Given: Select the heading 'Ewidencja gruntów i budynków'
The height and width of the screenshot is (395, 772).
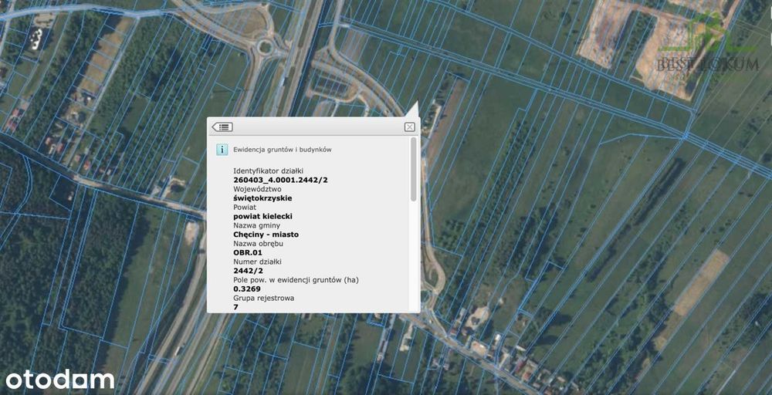Looking at the screenshot, I should coord(282,150).
